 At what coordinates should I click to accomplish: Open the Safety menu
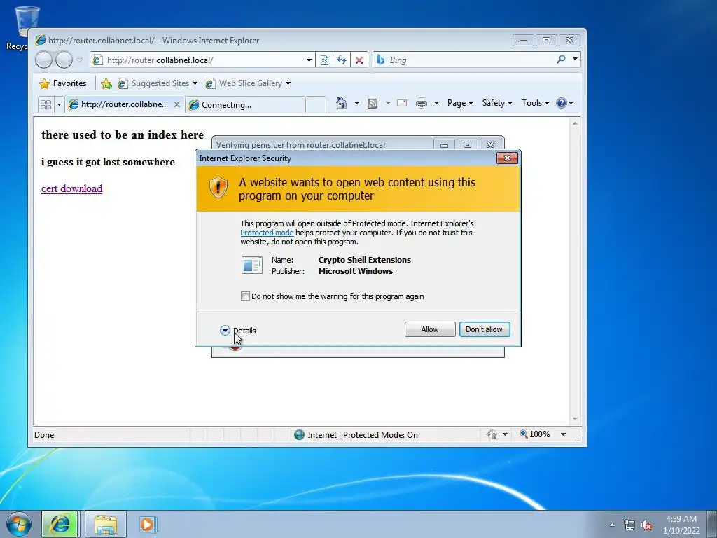[497, 103]
